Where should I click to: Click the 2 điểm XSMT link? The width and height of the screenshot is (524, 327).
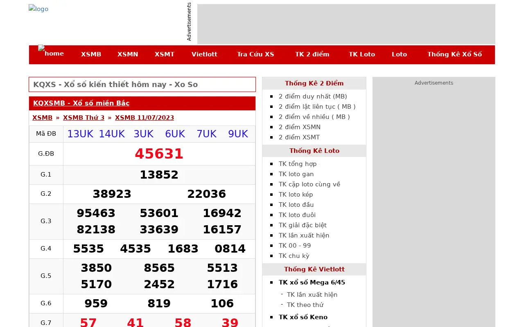(x=299, y=137)
